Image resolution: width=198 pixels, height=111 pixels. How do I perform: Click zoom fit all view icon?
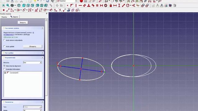pos(3,6)
